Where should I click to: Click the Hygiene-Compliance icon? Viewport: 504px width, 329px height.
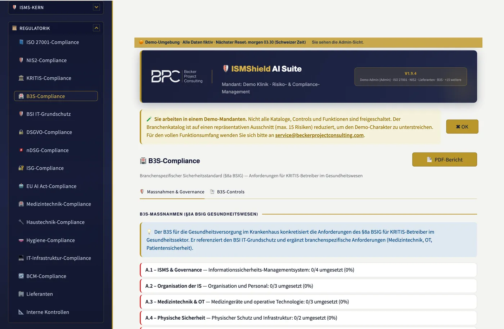tap(21, 240)
